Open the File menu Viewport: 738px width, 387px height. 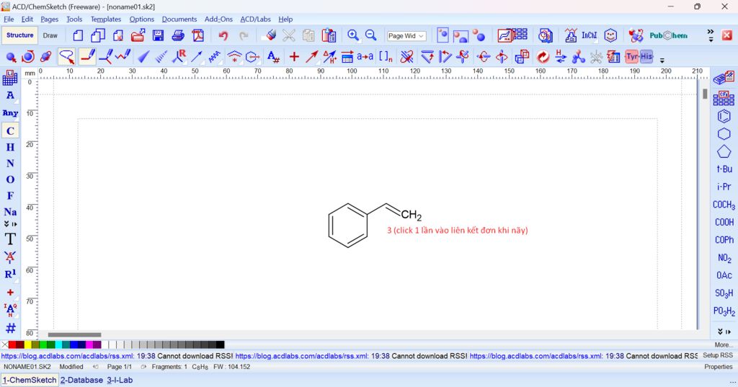pyautogui.click(x=9, y=19)
